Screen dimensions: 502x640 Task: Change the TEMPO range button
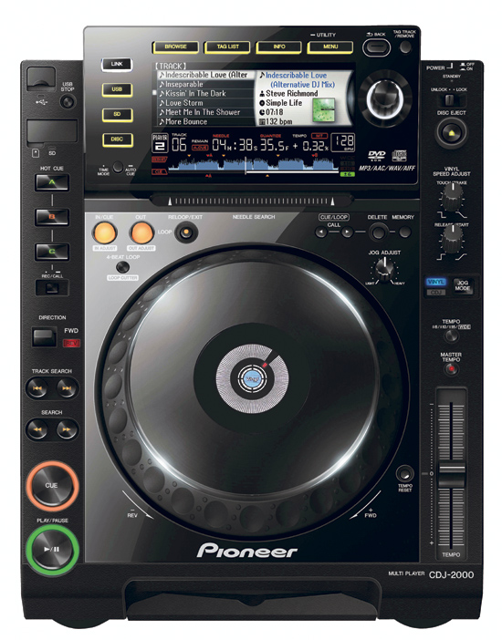pos(451,336)
